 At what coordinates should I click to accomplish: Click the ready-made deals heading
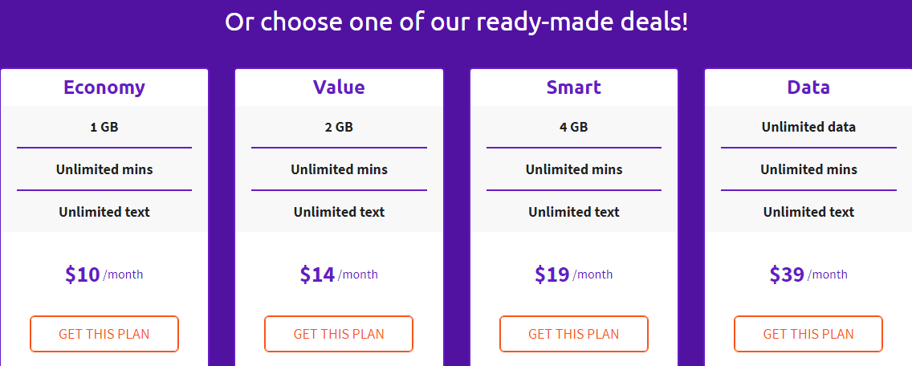click(x=456, y=22)
